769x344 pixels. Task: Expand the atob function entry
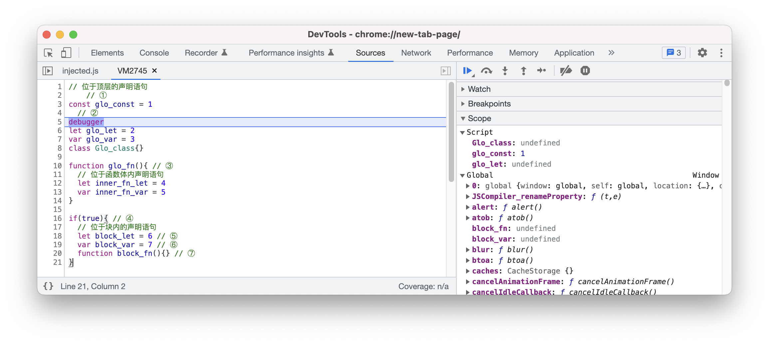(x=468, y=218)
